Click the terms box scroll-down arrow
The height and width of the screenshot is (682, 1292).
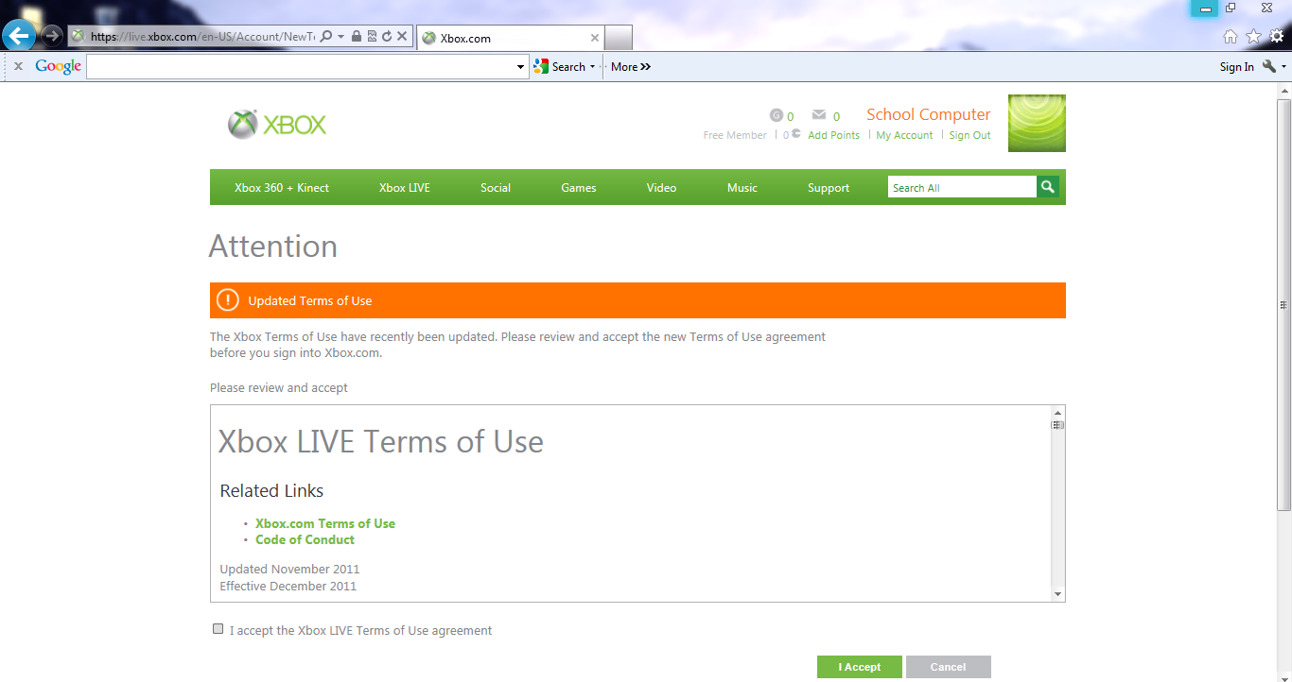[1057, 594]
